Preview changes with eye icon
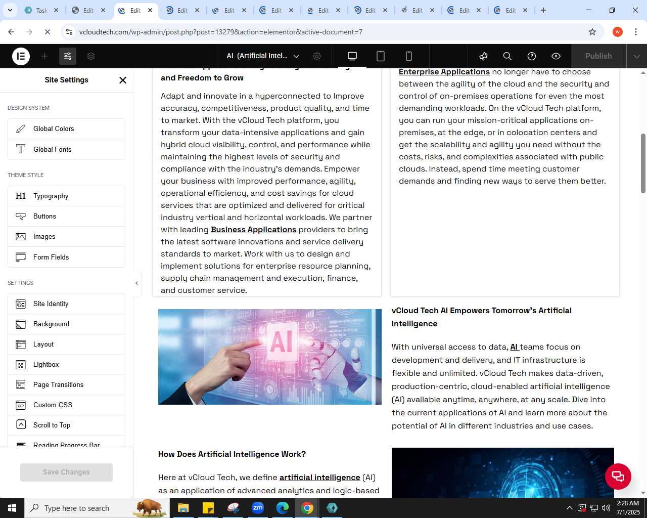The width and height of the screenshot is (647, 518). tap(556, 56)
